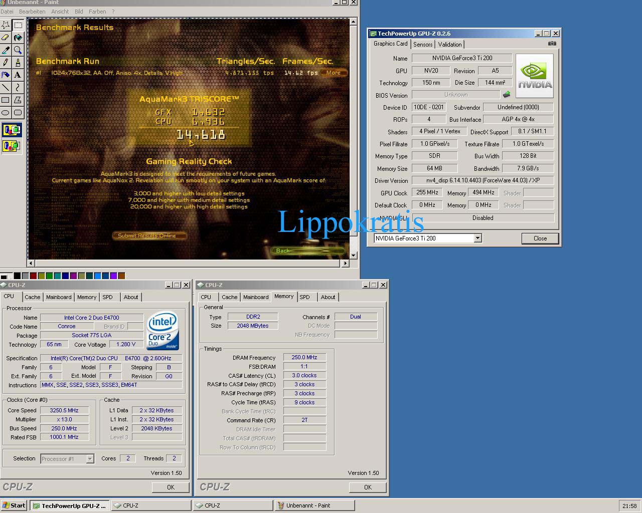Open the Cache tab in the processor CPU-Z window

(33, 297)
